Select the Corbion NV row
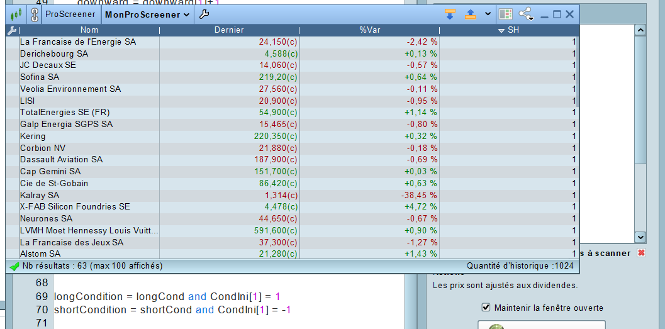Viewport: 665px width, 329px height. pos(291,148)
